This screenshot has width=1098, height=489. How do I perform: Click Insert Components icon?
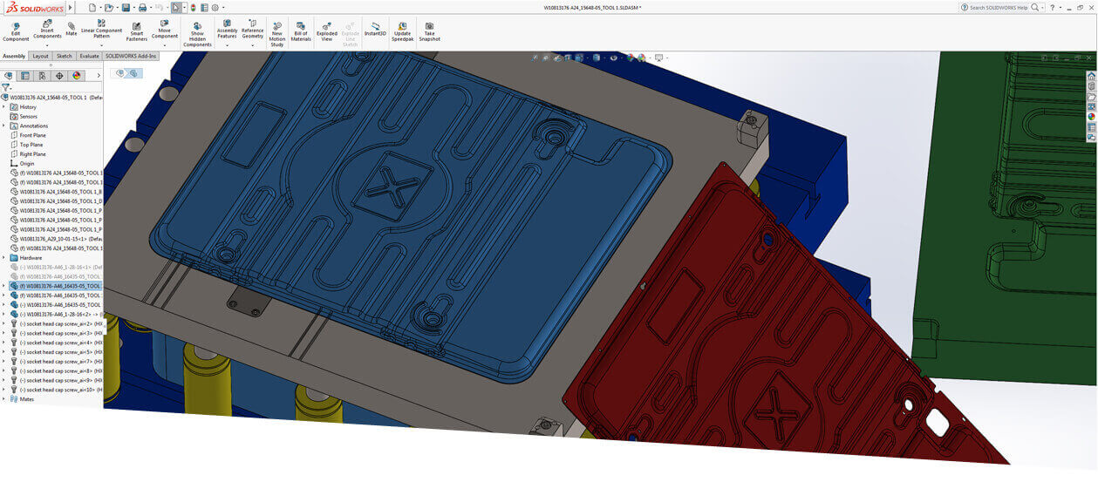47,25
